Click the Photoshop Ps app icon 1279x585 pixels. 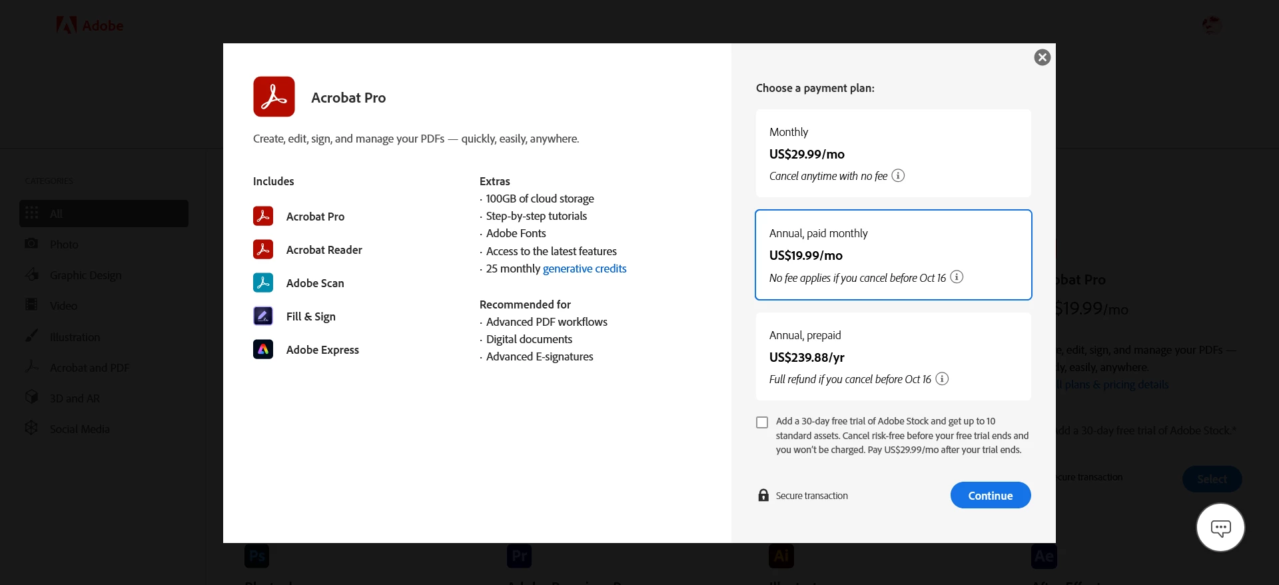(x=256, y=556)
